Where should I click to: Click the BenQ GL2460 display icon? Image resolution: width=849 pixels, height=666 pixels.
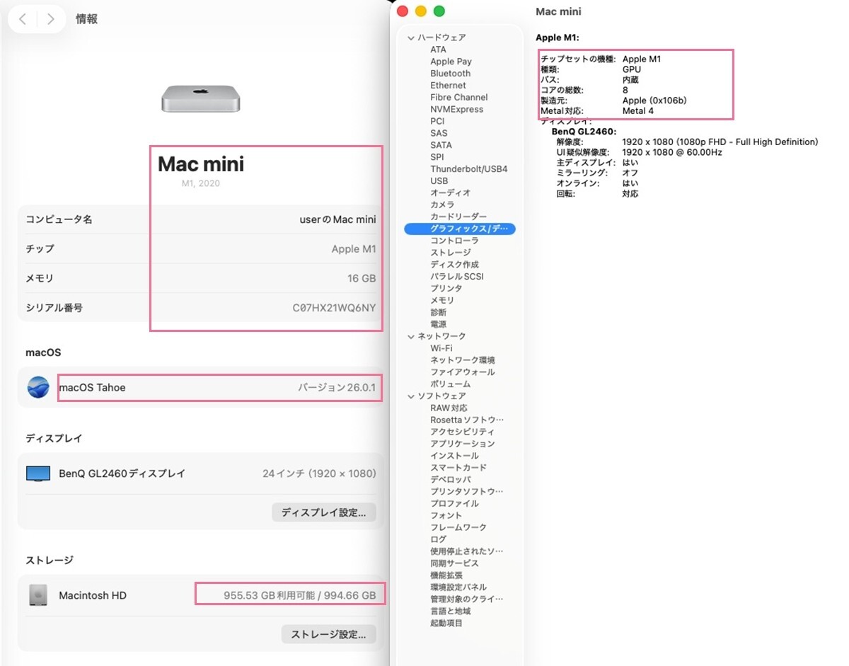click(38, 473)
